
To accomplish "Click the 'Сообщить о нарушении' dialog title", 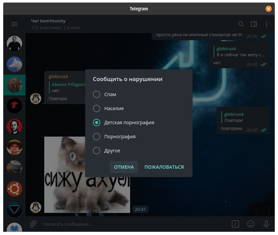I will pyautogui.click(x=127, y=79).
